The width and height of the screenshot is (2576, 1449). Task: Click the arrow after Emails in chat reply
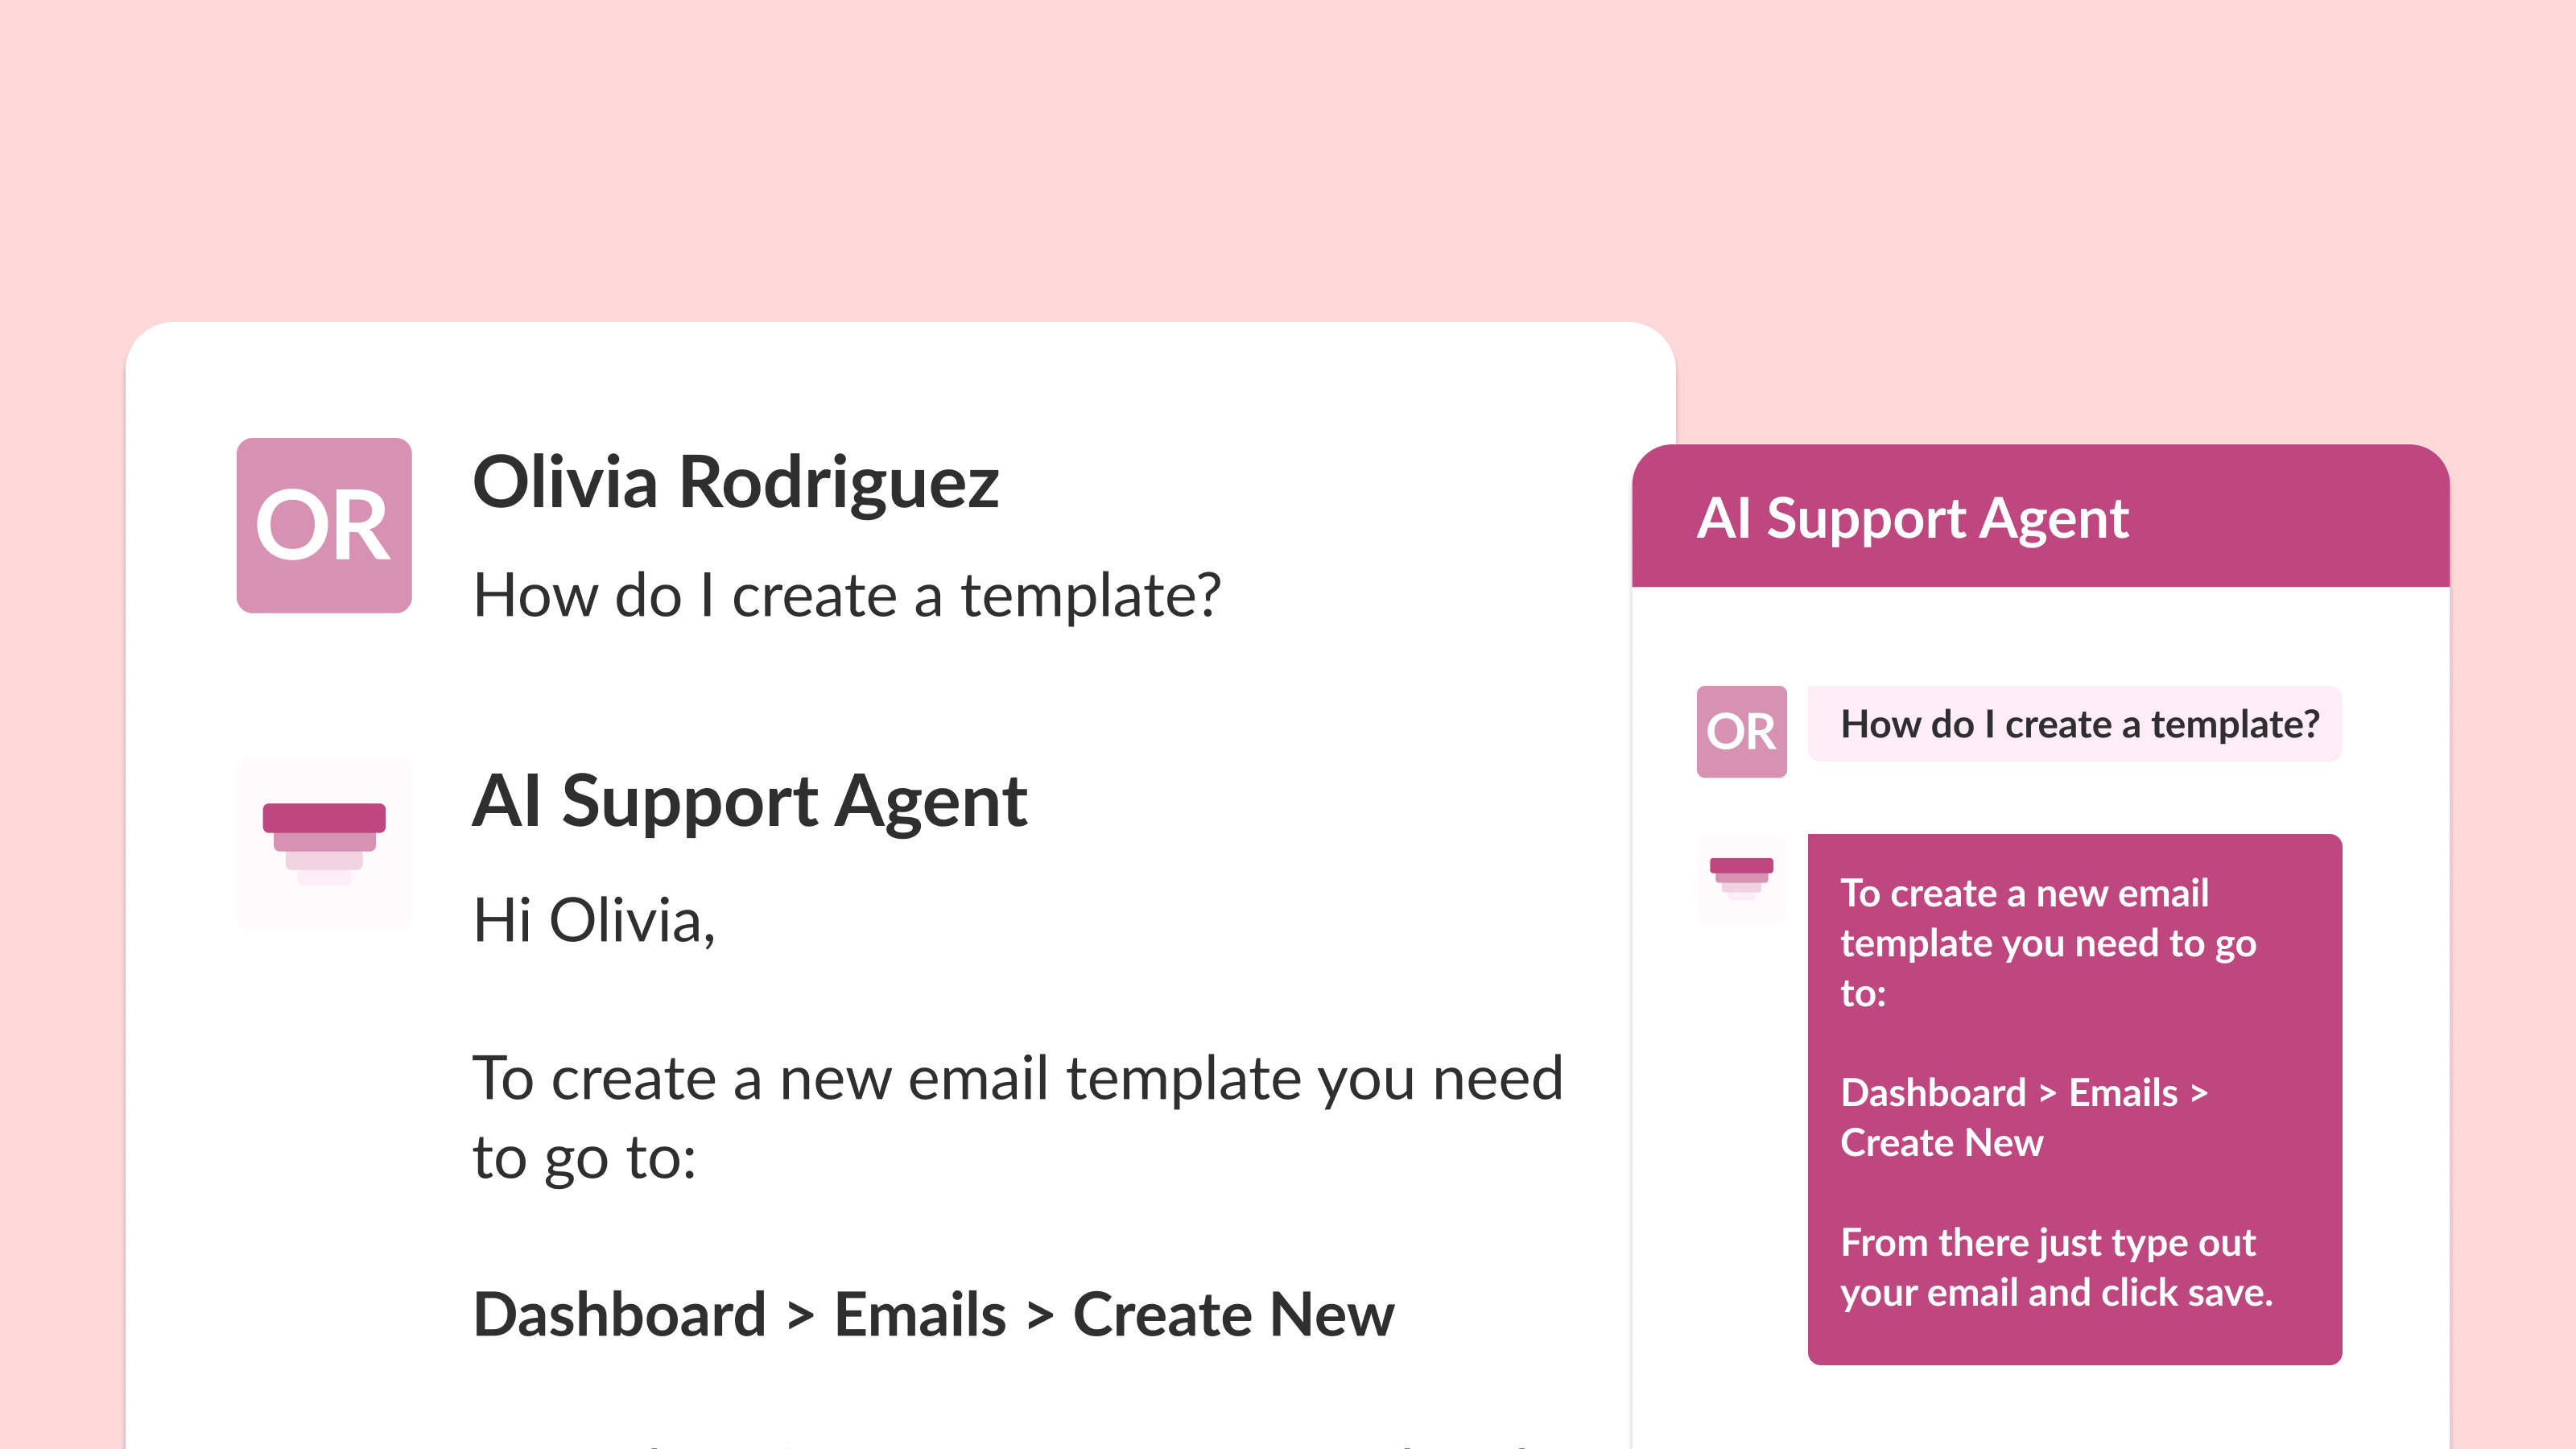[x=2199, y=1094]
